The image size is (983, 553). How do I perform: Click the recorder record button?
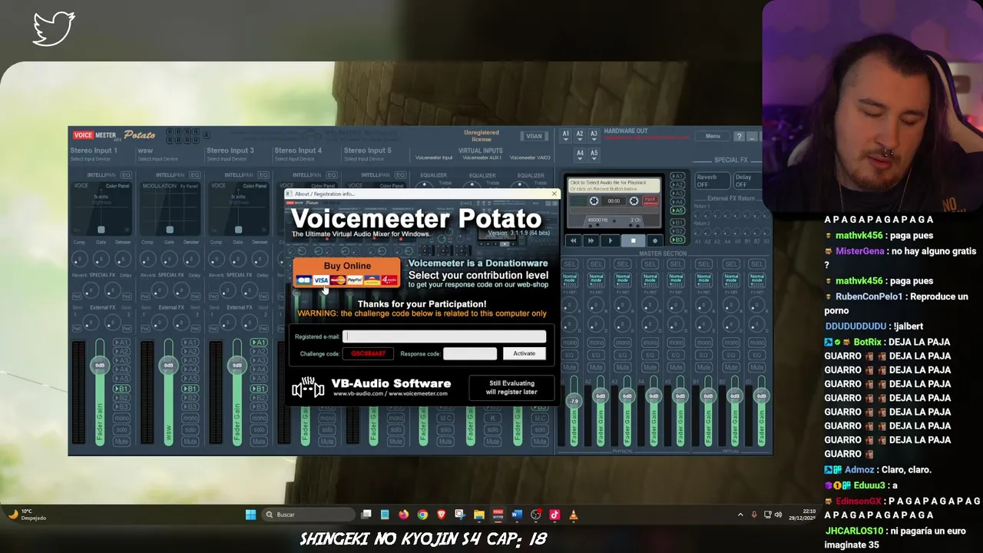pyautogui.click(x=655, y=240)
